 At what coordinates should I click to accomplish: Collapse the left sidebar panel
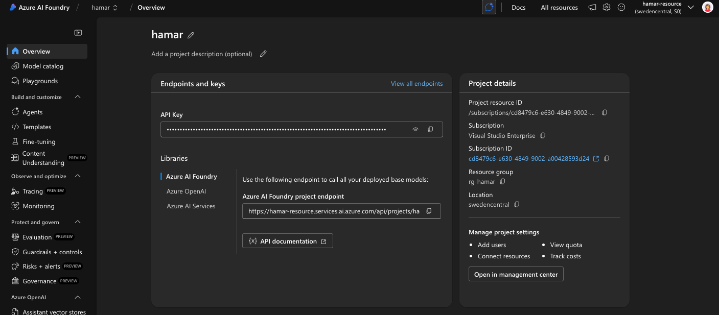point(78,33)
